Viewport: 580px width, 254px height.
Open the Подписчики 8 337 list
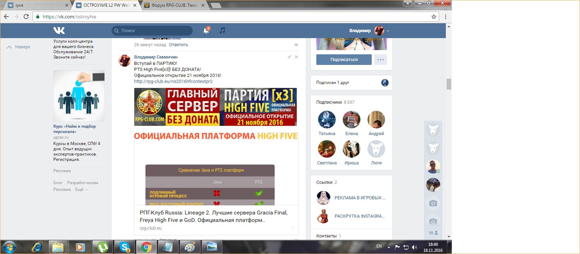coord(335,102)
